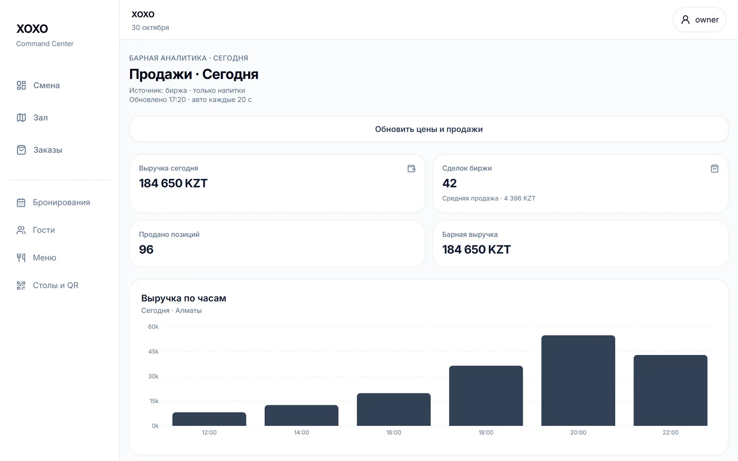Click the XOXO title in top header
Image resolution: width=738 pixels, height=461 pixels.
(x=143, y=14)
